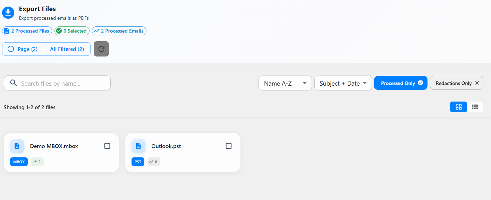Click the blue Export Files download icon
The width and height of the screenshot is (491, 200).
point(8,12)
